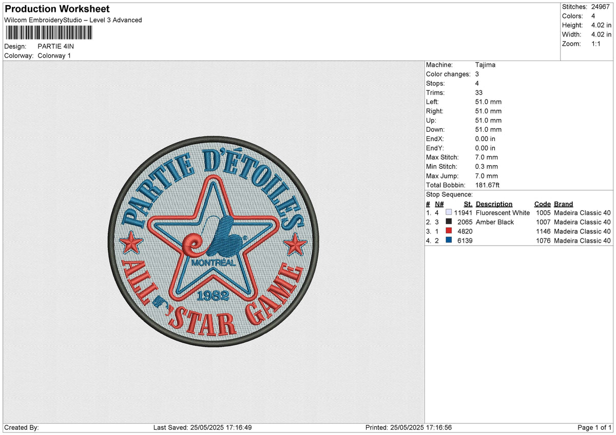Click "Wilcom EmbroideryStudio – Level 3 Advanced" text
The width and height of the screenshot is (616, 435).
(x=73, y=20)
